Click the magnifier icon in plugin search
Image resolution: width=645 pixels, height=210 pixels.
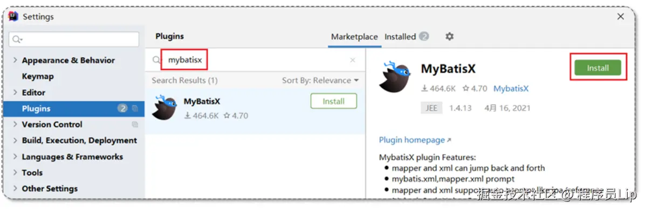coord(156,60)
